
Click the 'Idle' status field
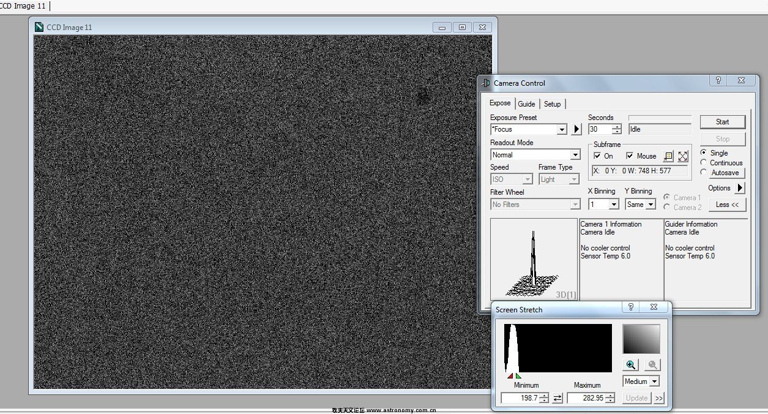pos(660,129)
